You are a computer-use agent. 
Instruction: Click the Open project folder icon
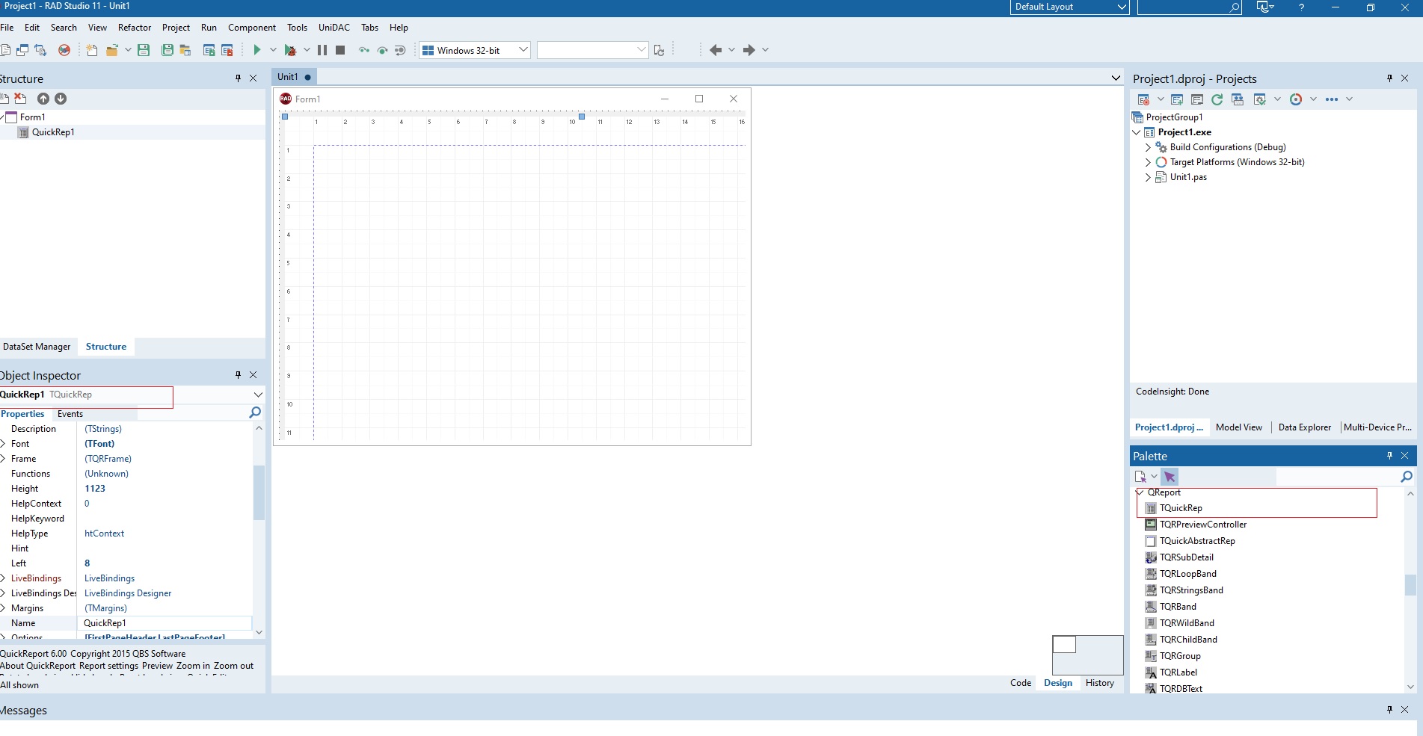[185, 50]
